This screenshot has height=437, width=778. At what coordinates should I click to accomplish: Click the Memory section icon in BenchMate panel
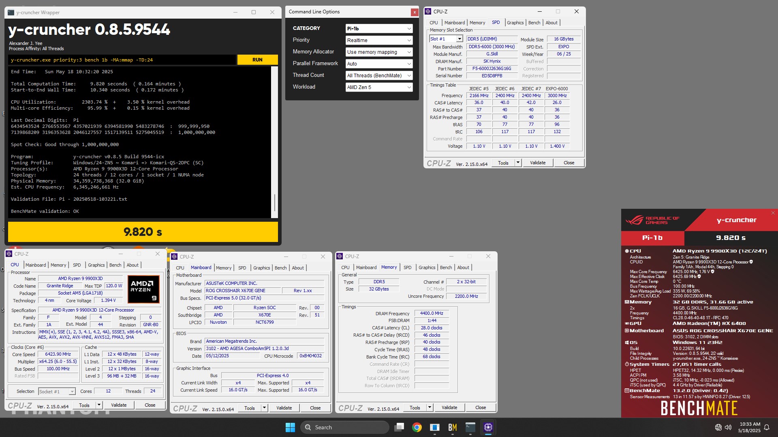[627, 302]
